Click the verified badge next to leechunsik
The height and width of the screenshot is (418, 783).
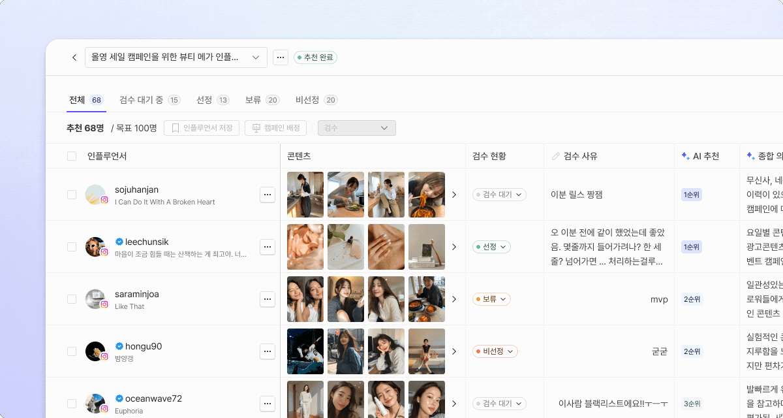(119, 242)
